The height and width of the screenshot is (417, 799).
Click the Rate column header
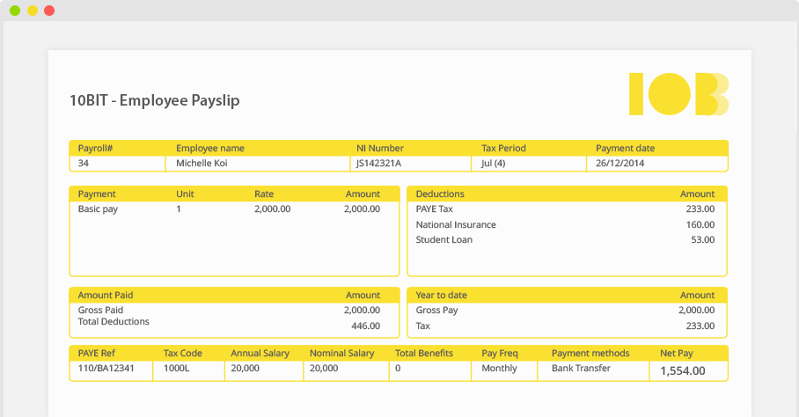click(x=264, y=194)
